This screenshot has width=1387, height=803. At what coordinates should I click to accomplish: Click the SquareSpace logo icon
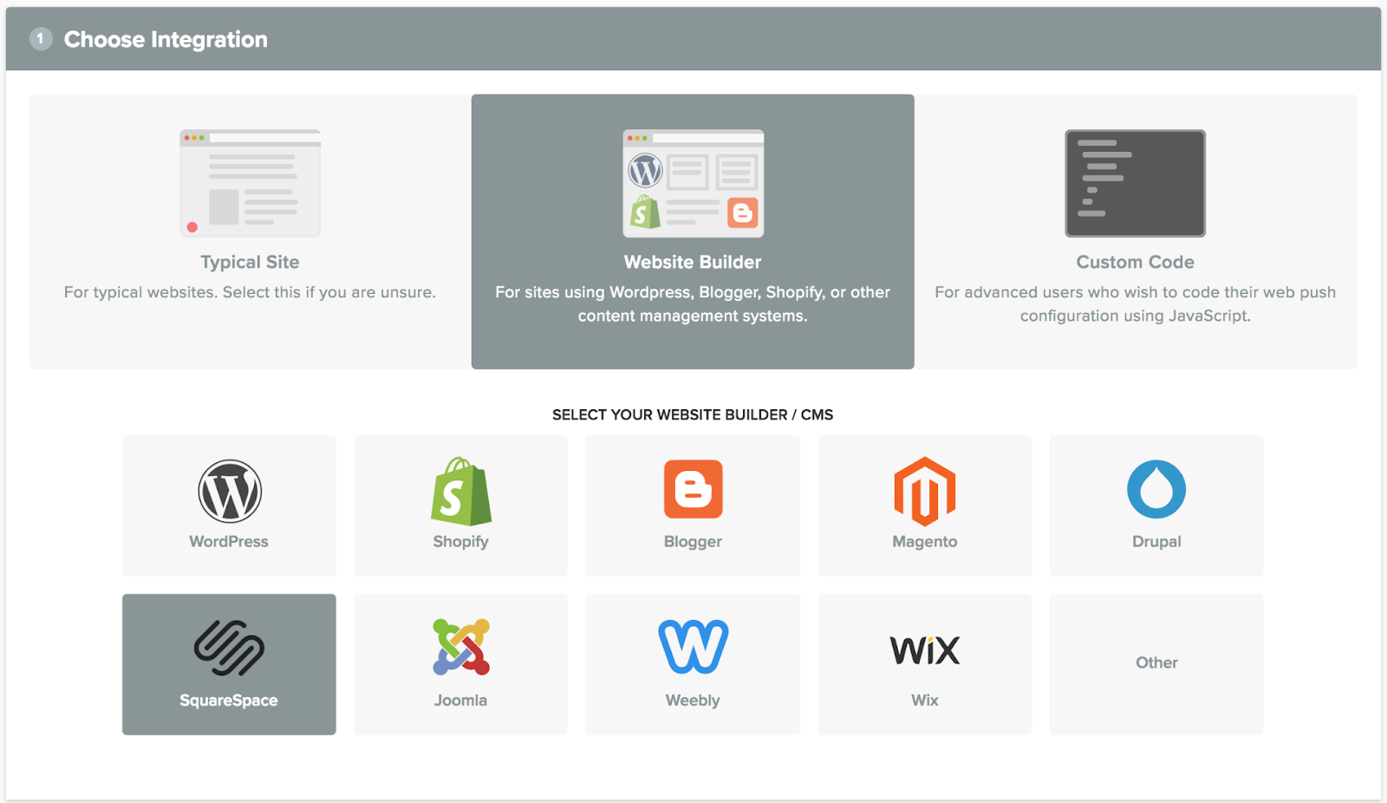point(229,648)
